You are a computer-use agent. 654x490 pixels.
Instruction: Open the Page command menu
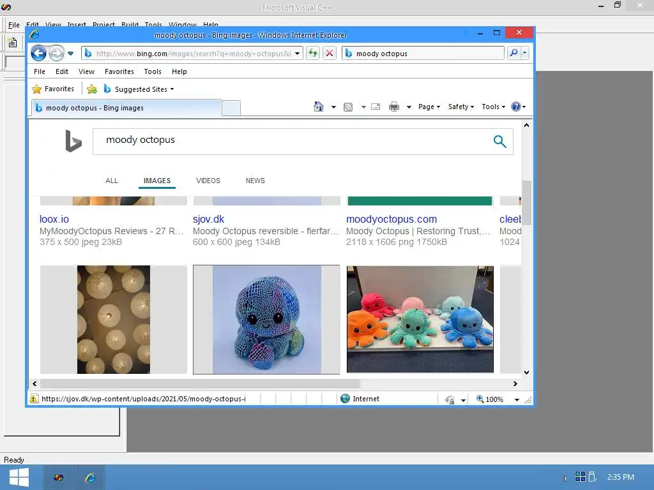pos(429,107)
